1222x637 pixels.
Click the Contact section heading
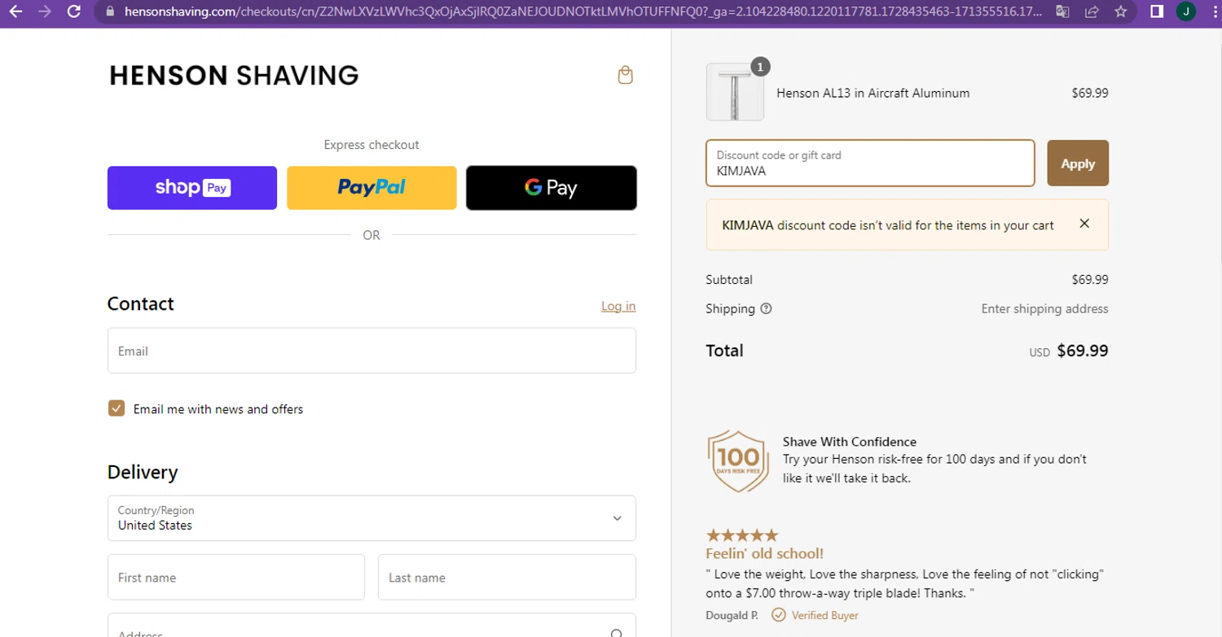[141, 303]
